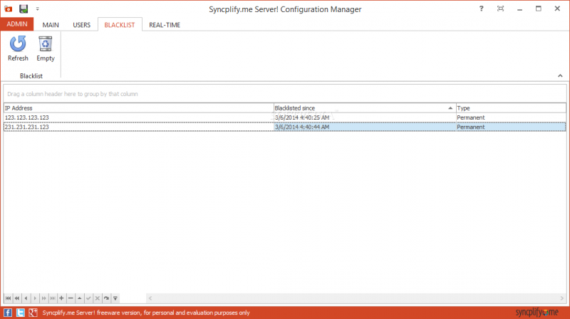Viewport: 570px width, 319px height.
Task: Click the refresh data curved arrow button
Action: (x=106, y=298)
